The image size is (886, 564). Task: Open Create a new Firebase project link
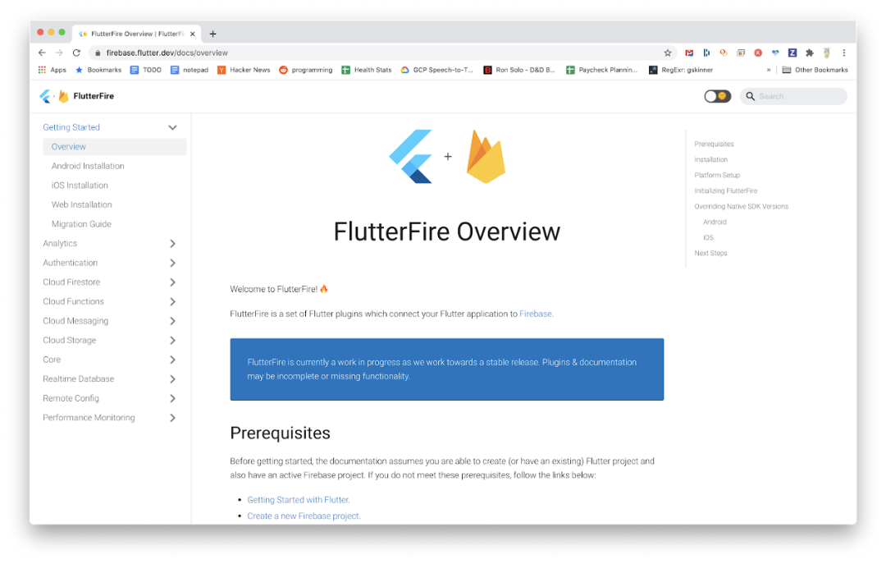click(304, 516)
